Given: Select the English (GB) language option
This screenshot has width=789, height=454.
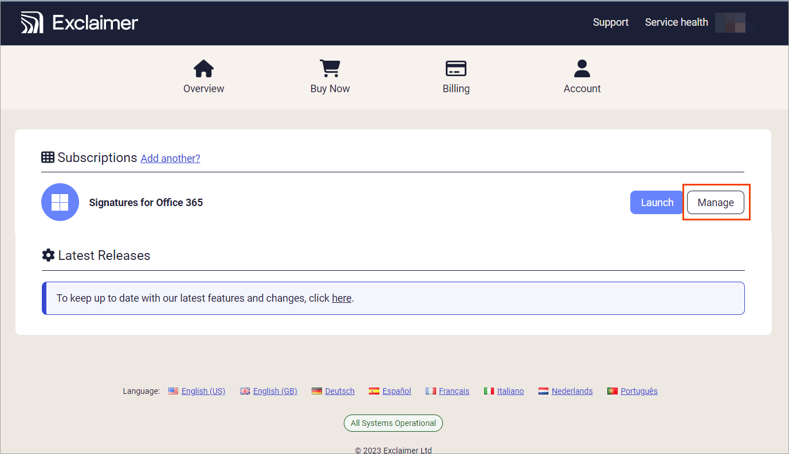Looking at the screenshot, I should (x=276, y=390).
